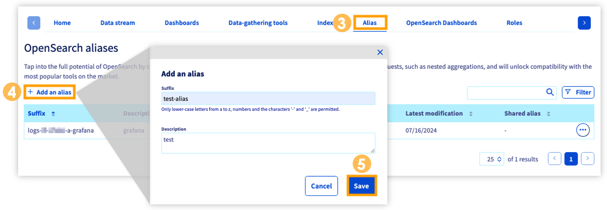607x210 pixels.
Task: Click the 'of 1 results' text
Action: pyautogui.click(x=523, y=159)
